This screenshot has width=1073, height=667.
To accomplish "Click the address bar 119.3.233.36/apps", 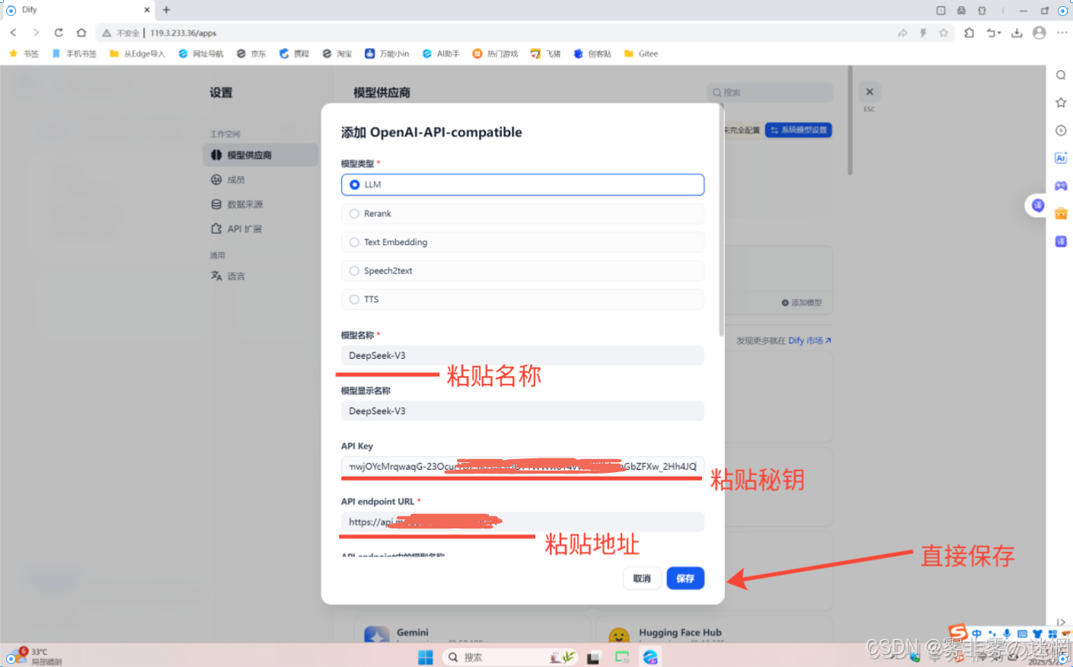I will coord(183,33).
